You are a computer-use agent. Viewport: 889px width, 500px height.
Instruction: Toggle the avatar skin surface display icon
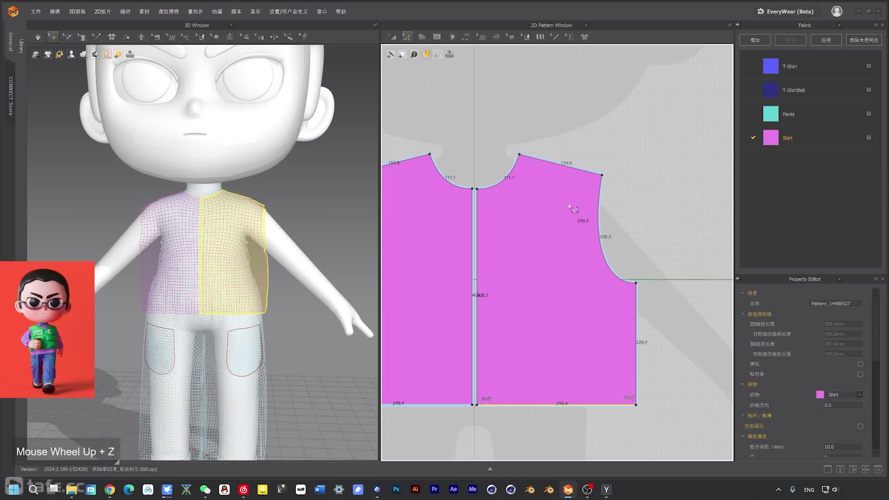106,54
